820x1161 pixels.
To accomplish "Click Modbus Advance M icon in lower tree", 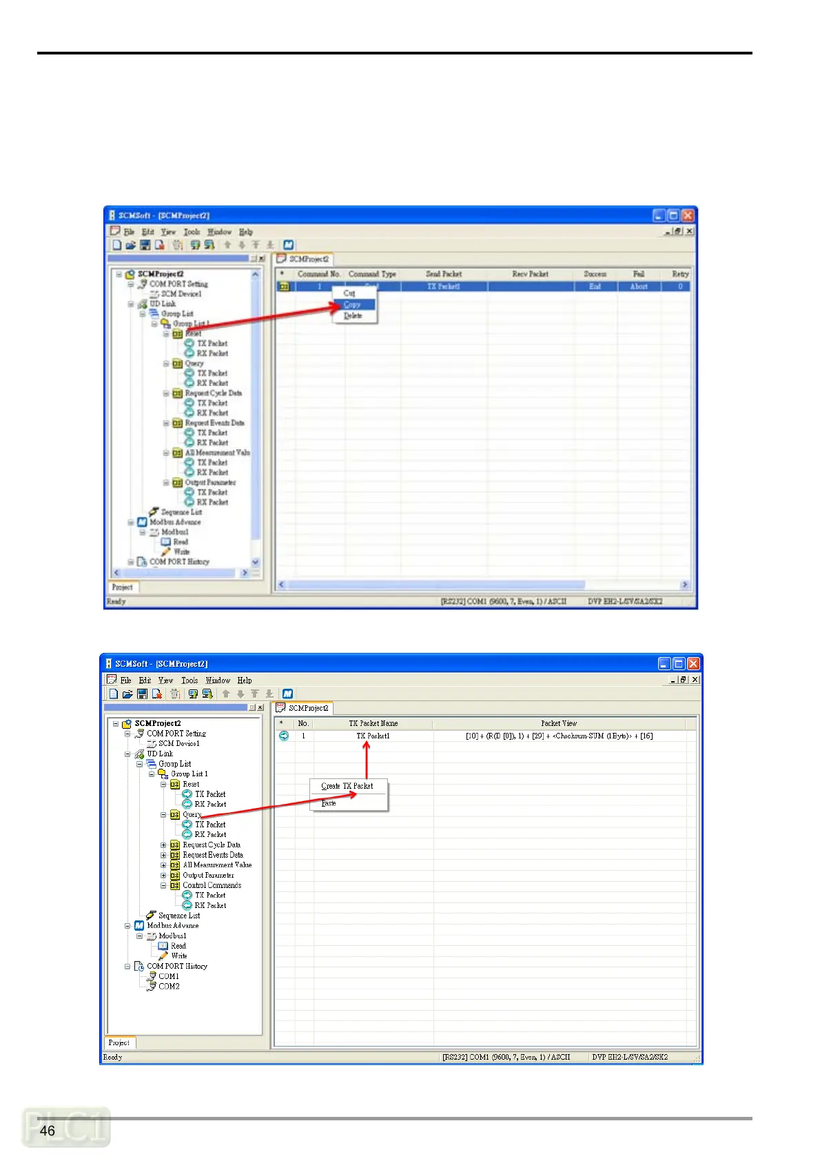I will [139, 926].
